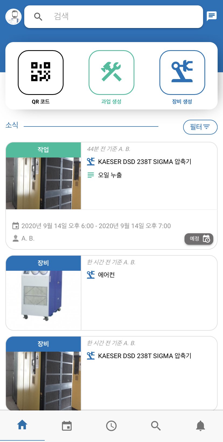Switch to the calendar tab

[x=67, y=426]
